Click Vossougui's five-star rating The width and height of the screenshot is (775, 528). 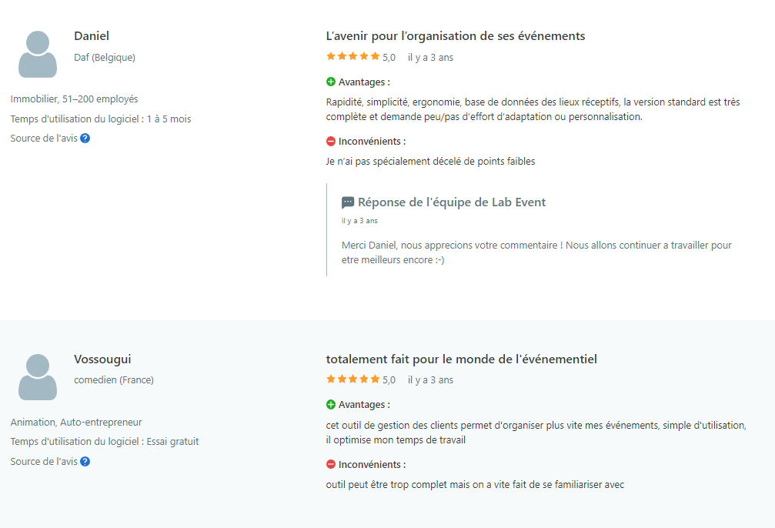click(x=353, y=379)
